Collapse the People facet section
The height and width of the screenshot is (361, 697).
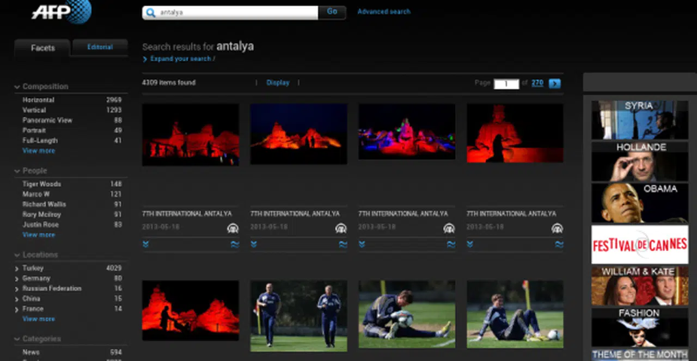pos(17,171)
